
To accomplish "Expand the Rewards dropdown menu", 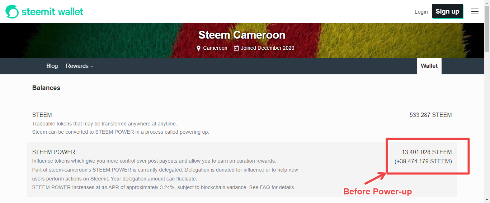I will [79, 66].
